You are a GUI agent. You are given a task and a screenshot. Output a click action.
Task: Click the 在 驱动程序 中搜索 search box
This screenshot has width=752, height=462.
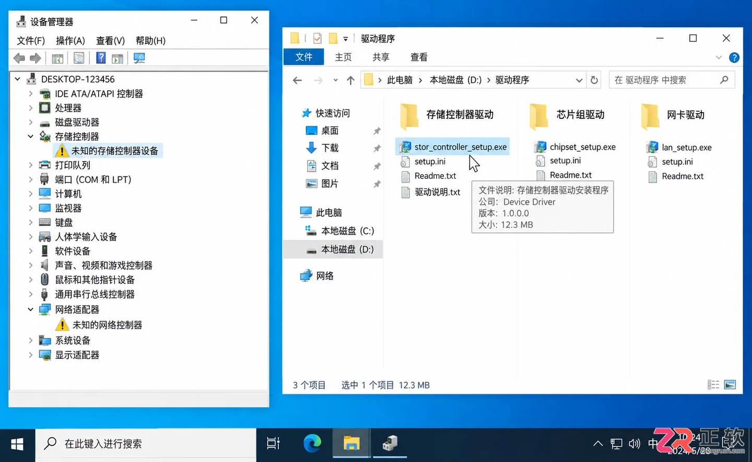(x=672, y=80)
